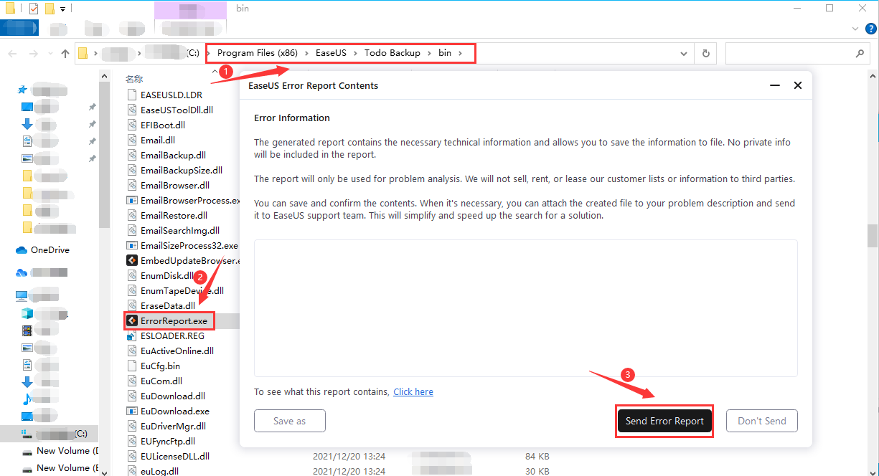This screenshot has width=879, height=476.
Task: Click Quick access star icon in sidebar
Action: tap(22, 90)
